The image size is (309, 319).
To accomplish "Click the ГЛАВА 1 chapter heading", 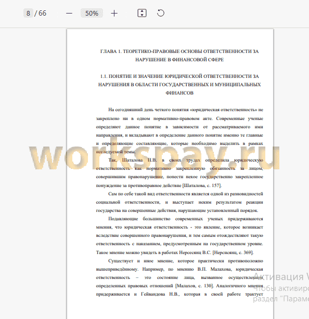I will point(179,56).
